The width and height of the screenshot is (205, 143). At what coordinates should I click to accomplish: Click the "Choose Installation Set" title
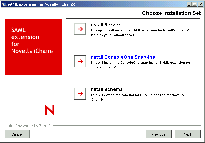[171, 13]
